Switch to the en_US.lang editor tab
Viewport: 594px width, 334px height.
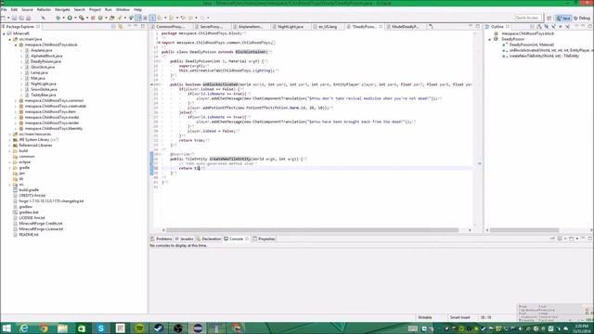click(x=328, y=27)
